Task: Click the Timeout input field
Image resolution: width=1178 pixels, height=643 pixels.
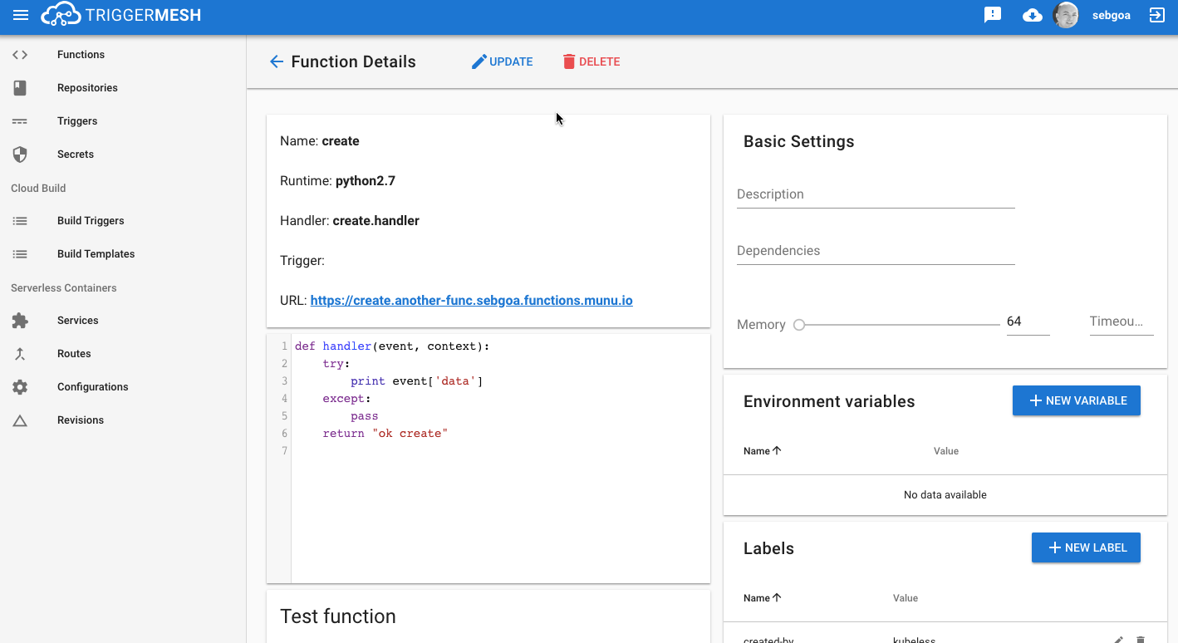Action: [x=1122, y=321]
